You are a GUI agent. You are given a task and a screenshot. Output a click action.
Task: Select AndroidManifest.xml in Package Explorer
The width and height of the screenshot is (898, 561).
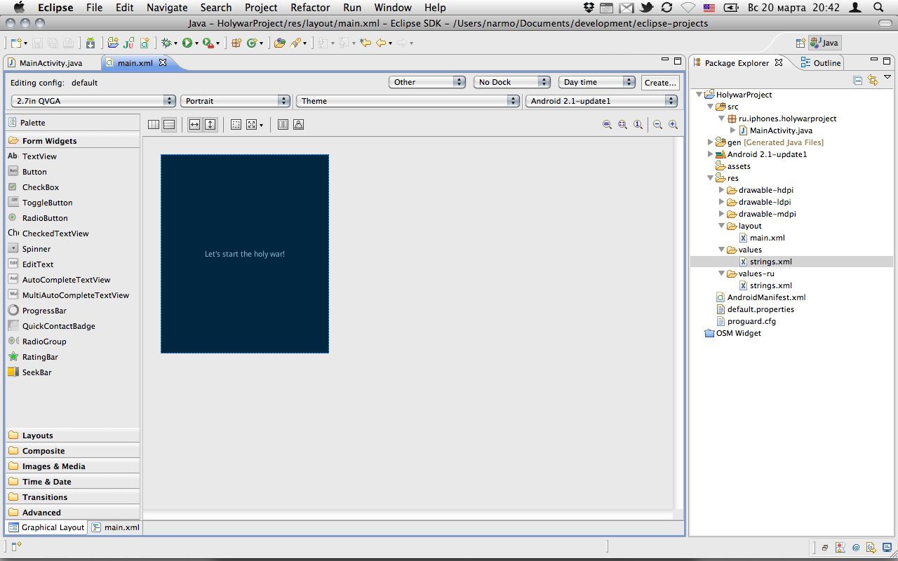pos(766,297)
